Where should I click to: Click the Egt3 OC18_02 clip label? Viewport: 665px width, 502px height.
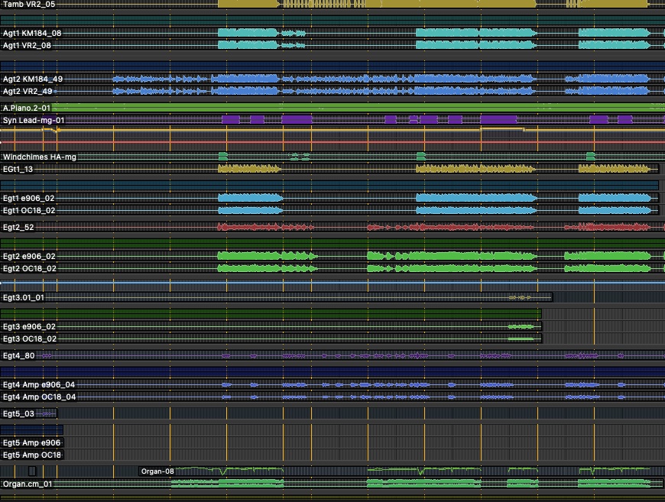click(x=30, y=338)
